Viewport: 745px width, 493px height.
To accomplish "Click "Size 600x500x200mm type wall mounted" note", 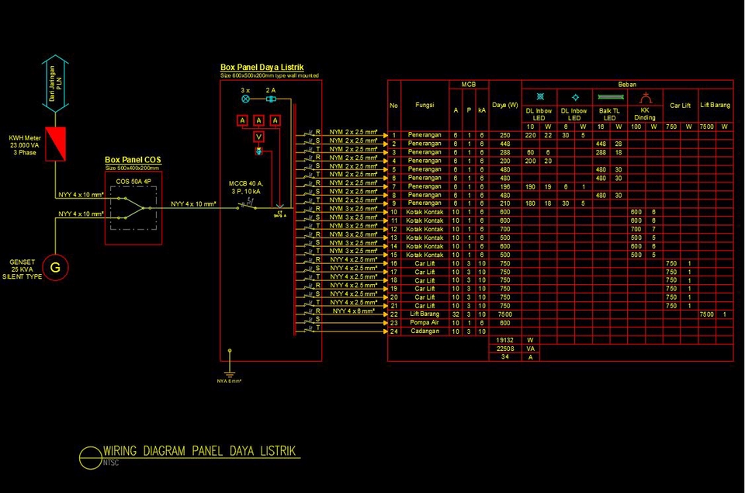I will pos(269,75).
